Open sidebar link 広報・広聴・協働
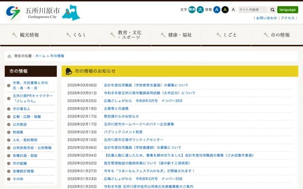303x189 pixels. point(27,117)
